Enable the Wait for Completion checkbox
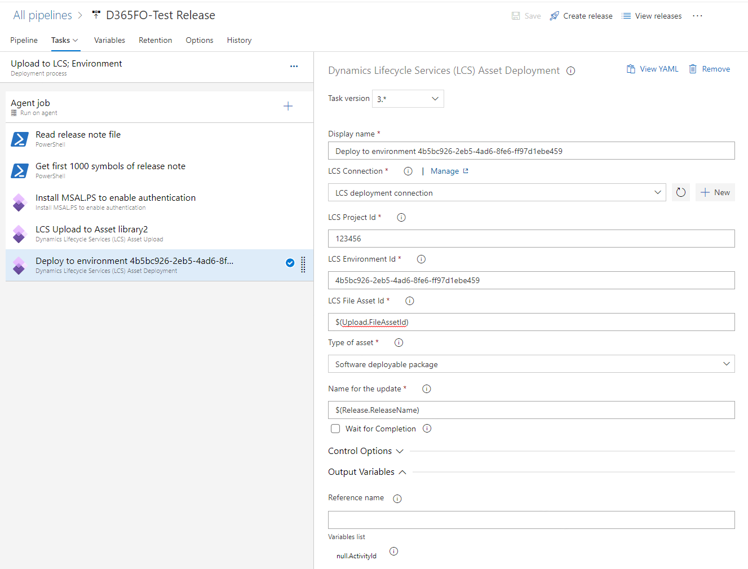This screenshot has width=748, height=569. (x=335, y=429)
